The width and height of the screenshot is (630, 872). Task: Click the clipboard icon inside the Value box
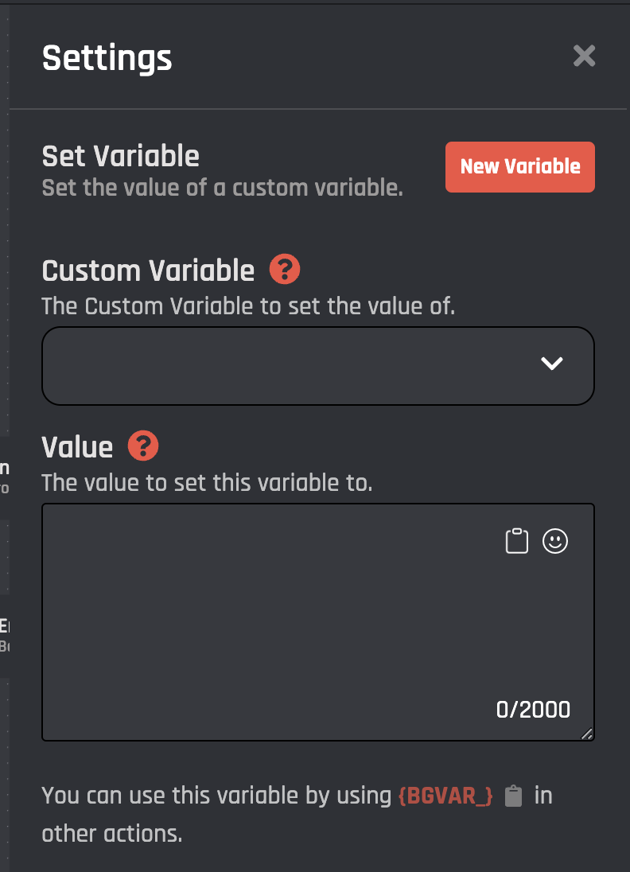tap(517, 541)
